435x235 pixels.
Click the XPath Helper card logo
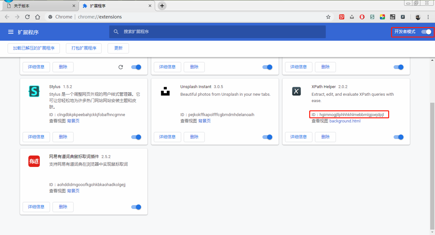click(x=296, y=92)
